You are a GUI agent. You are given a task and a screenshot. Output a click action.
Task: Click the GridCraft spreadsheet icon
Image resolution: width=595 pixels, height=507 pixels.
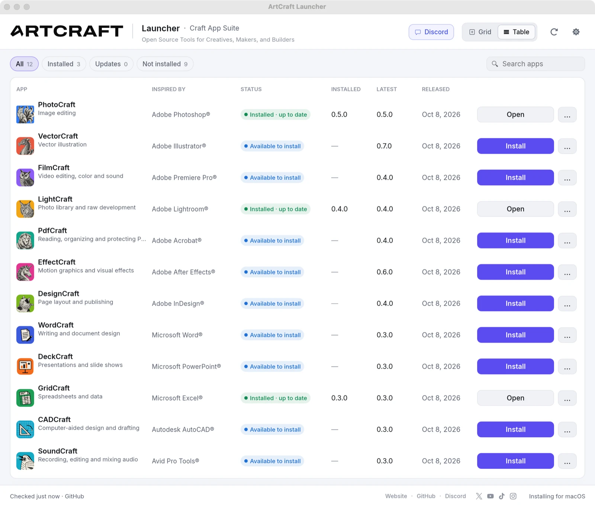pos(25,398)
